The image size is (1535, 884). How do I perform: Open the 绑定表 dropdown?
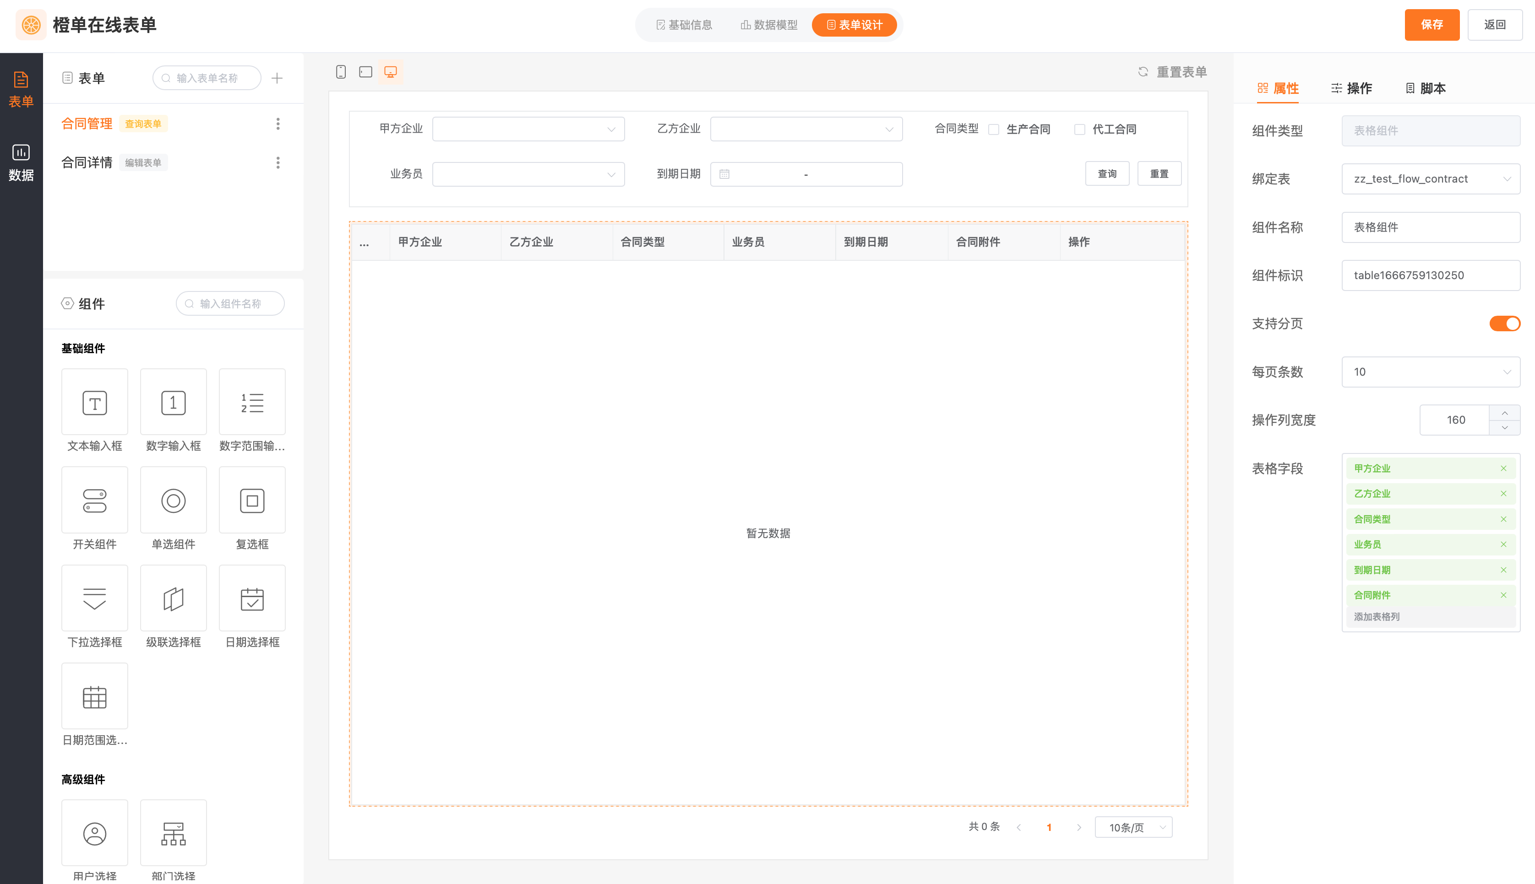coord(1431,178)
